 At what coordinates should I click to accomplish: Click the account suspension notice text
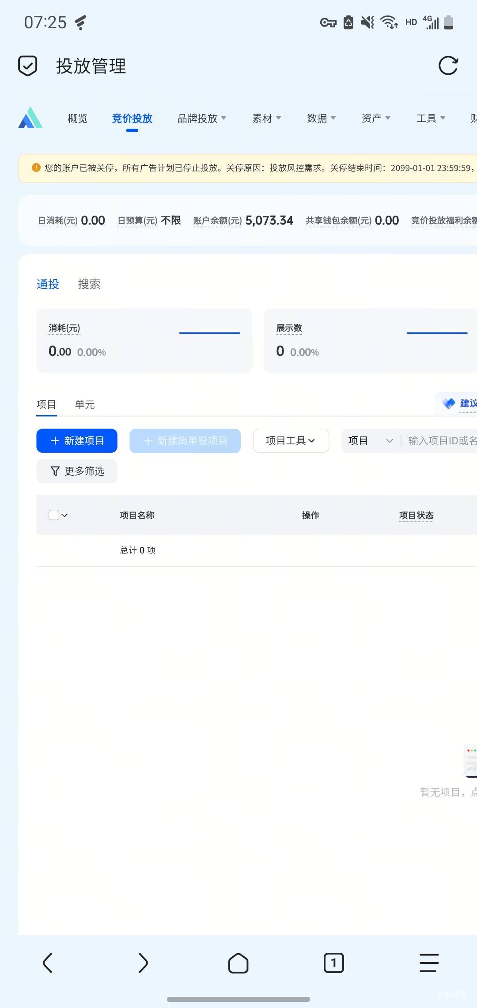(x=261, y=168)
